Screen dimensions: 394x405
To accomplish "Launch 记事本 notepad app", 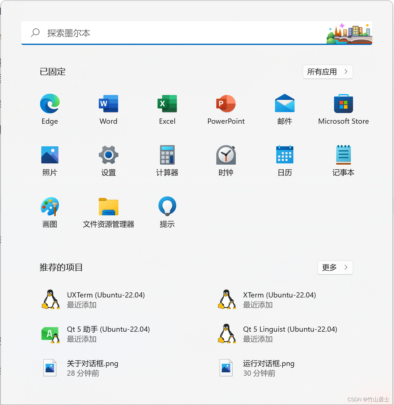I will point(344,155).
